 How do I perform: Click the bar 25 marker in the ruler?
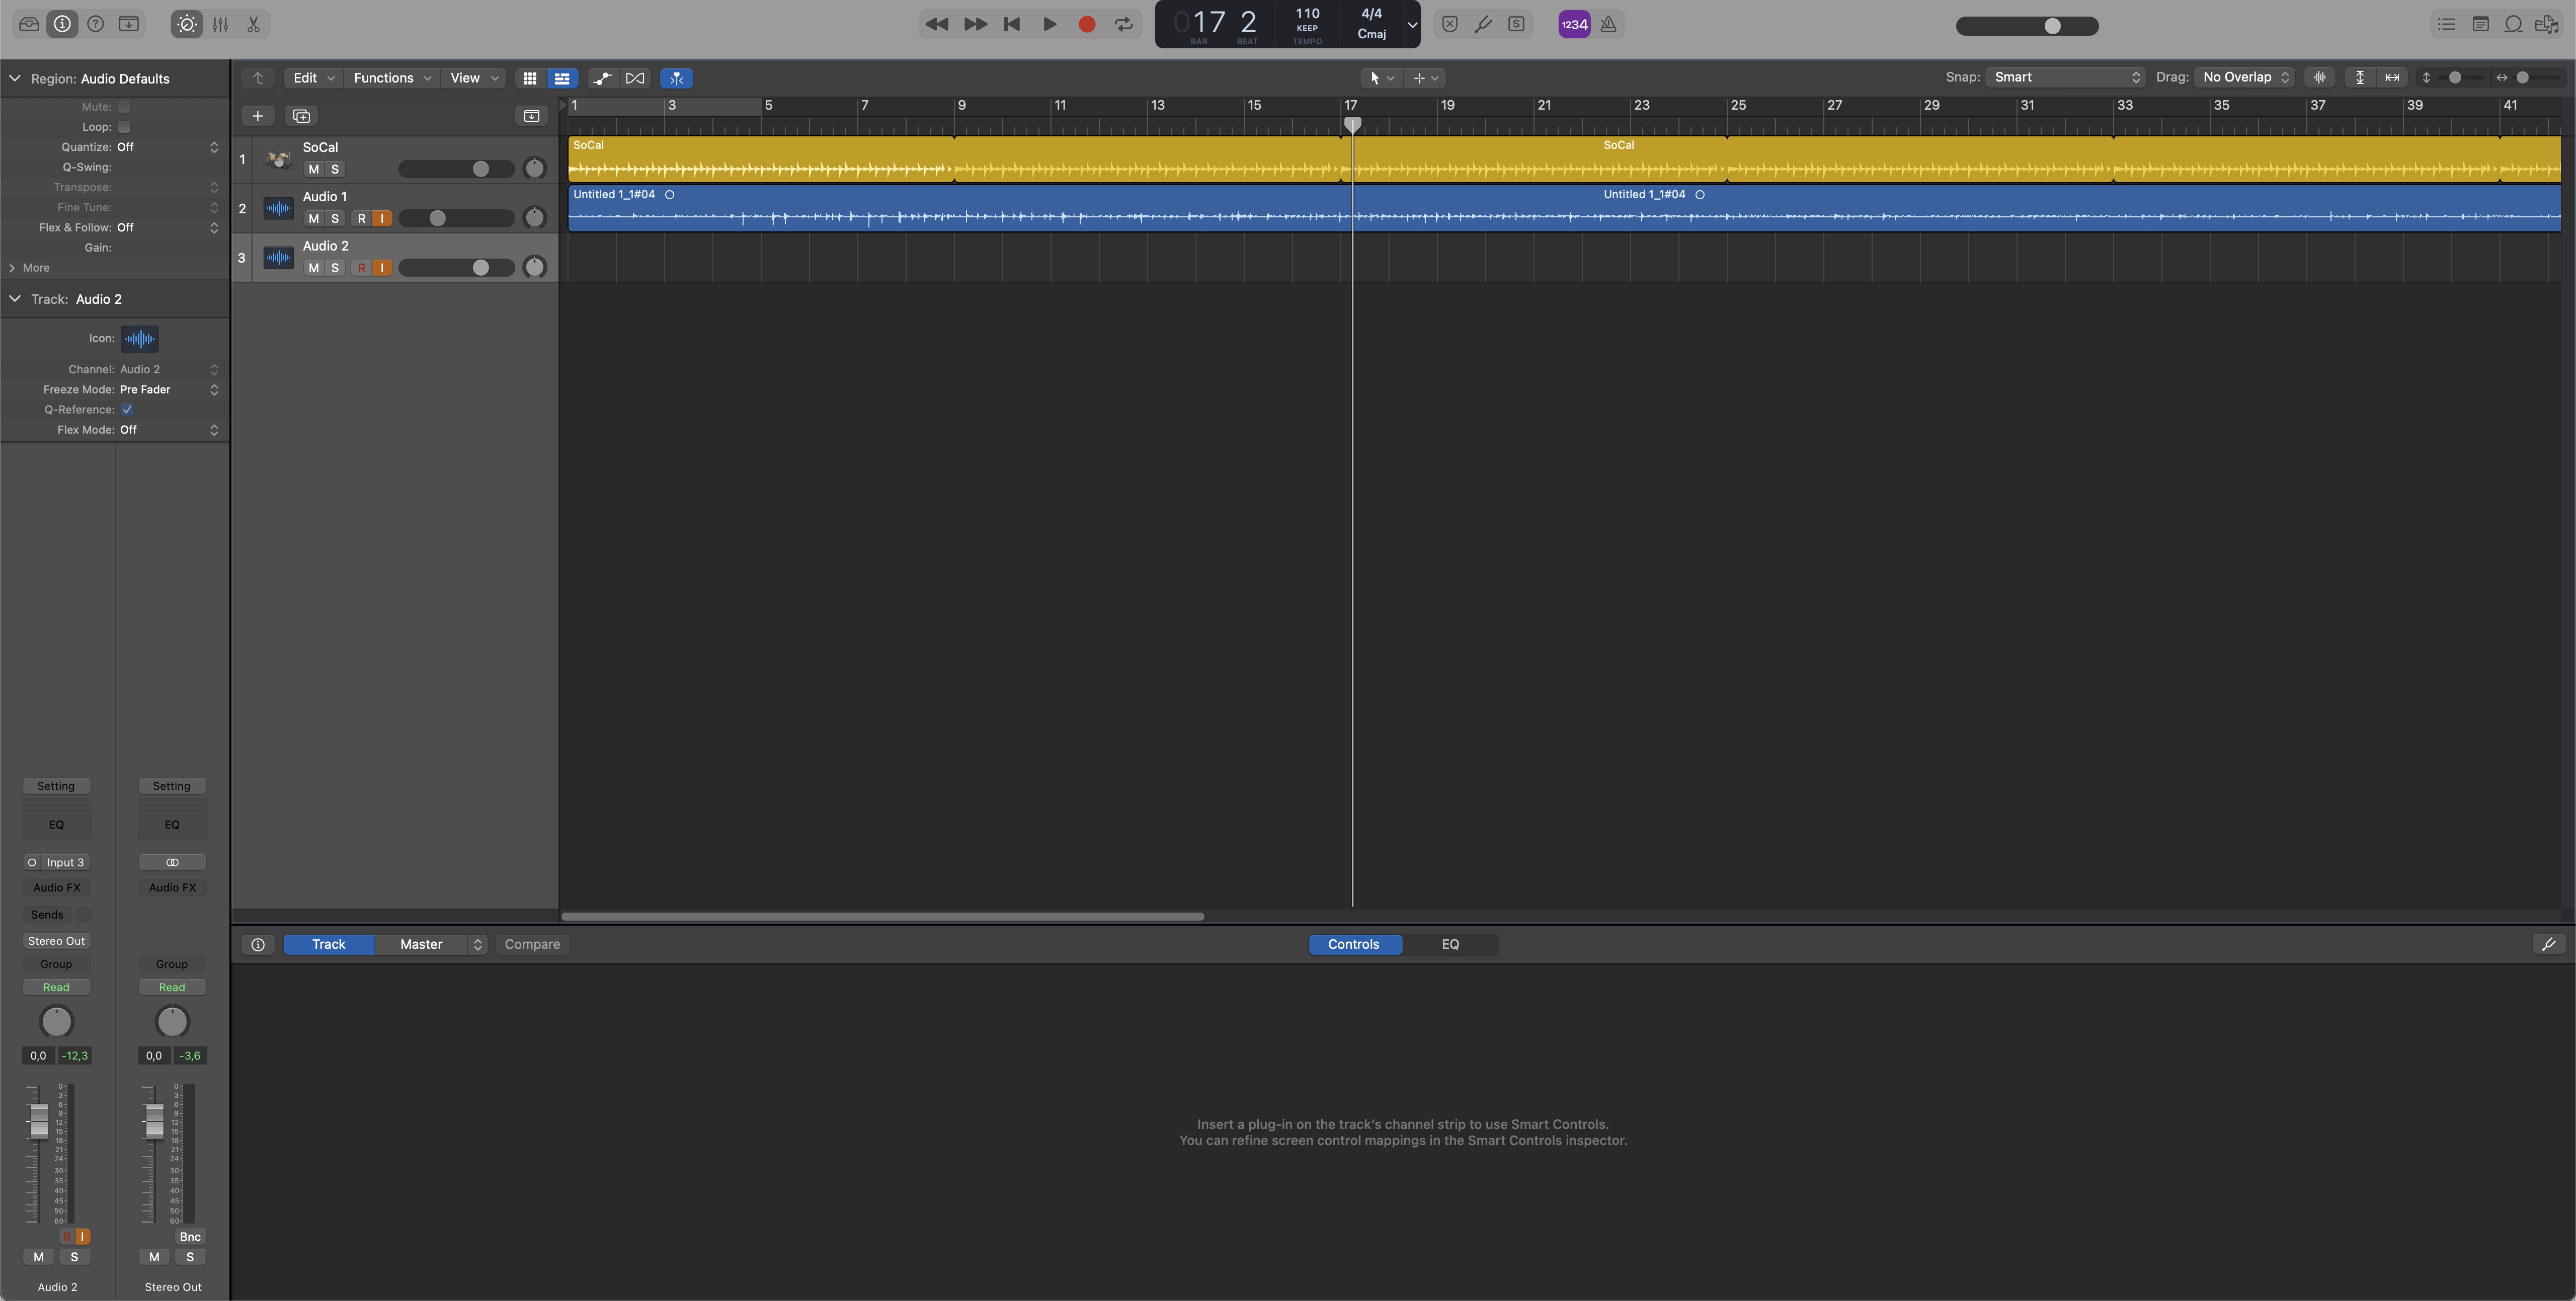1737,105
